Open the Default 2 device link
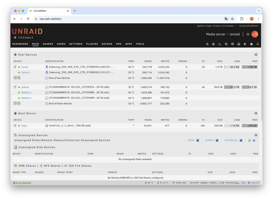This screenshot has width=273, height=199. tap(26, 93)
